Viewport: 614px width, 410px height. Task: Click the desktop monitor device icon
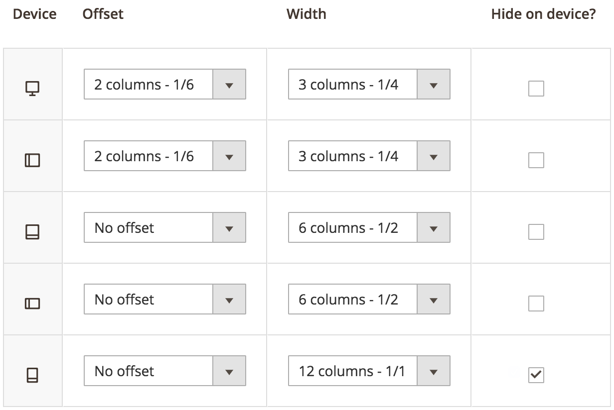tap(32, 89)
